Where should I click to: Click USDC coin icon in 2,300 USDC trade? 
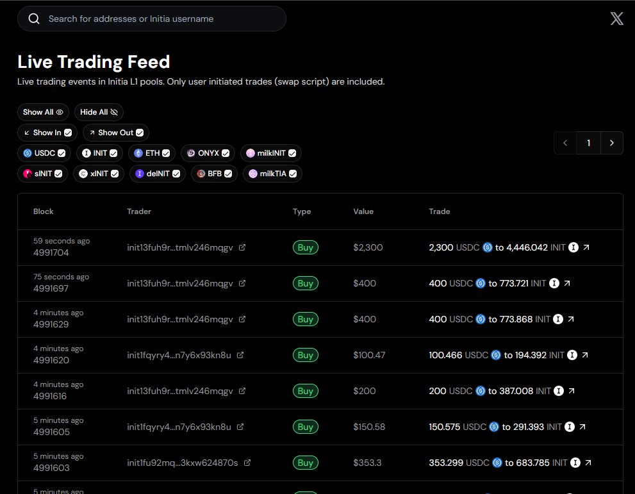pyautogui.click(x=488, y=247)
